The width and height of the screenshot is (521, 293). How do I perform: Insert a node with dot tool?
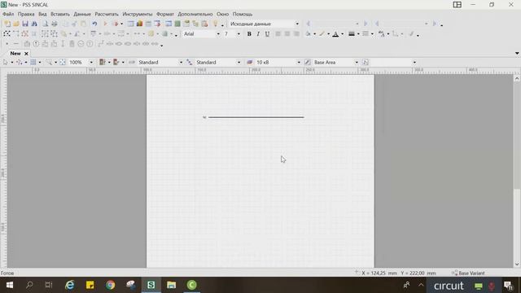(x=7, y=44)
